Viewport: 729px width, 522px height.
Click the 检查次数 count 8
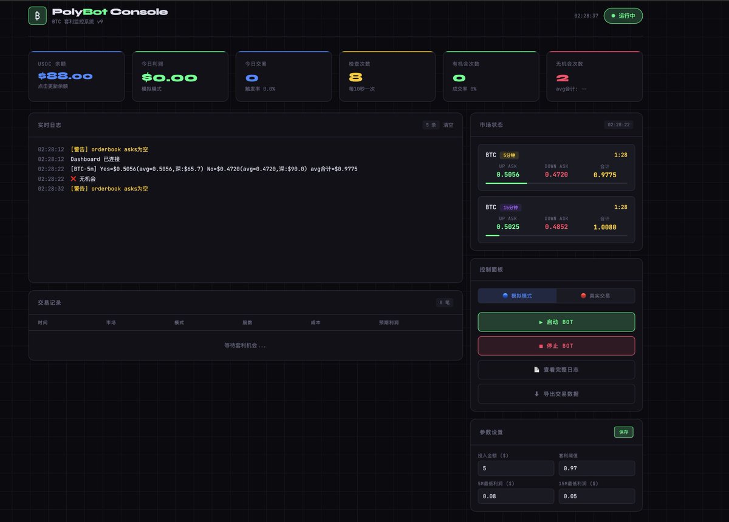pos(356,78)
